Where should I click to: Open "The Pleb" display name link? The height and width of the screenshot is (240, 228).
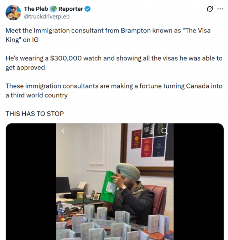click(x=36, y=9)
